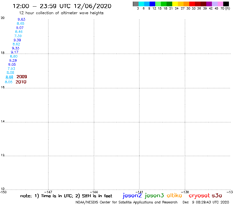The width and height of the screenshot is (233, 205).
Task: Click the cyan swatch in the color scale
Action: 141,4
